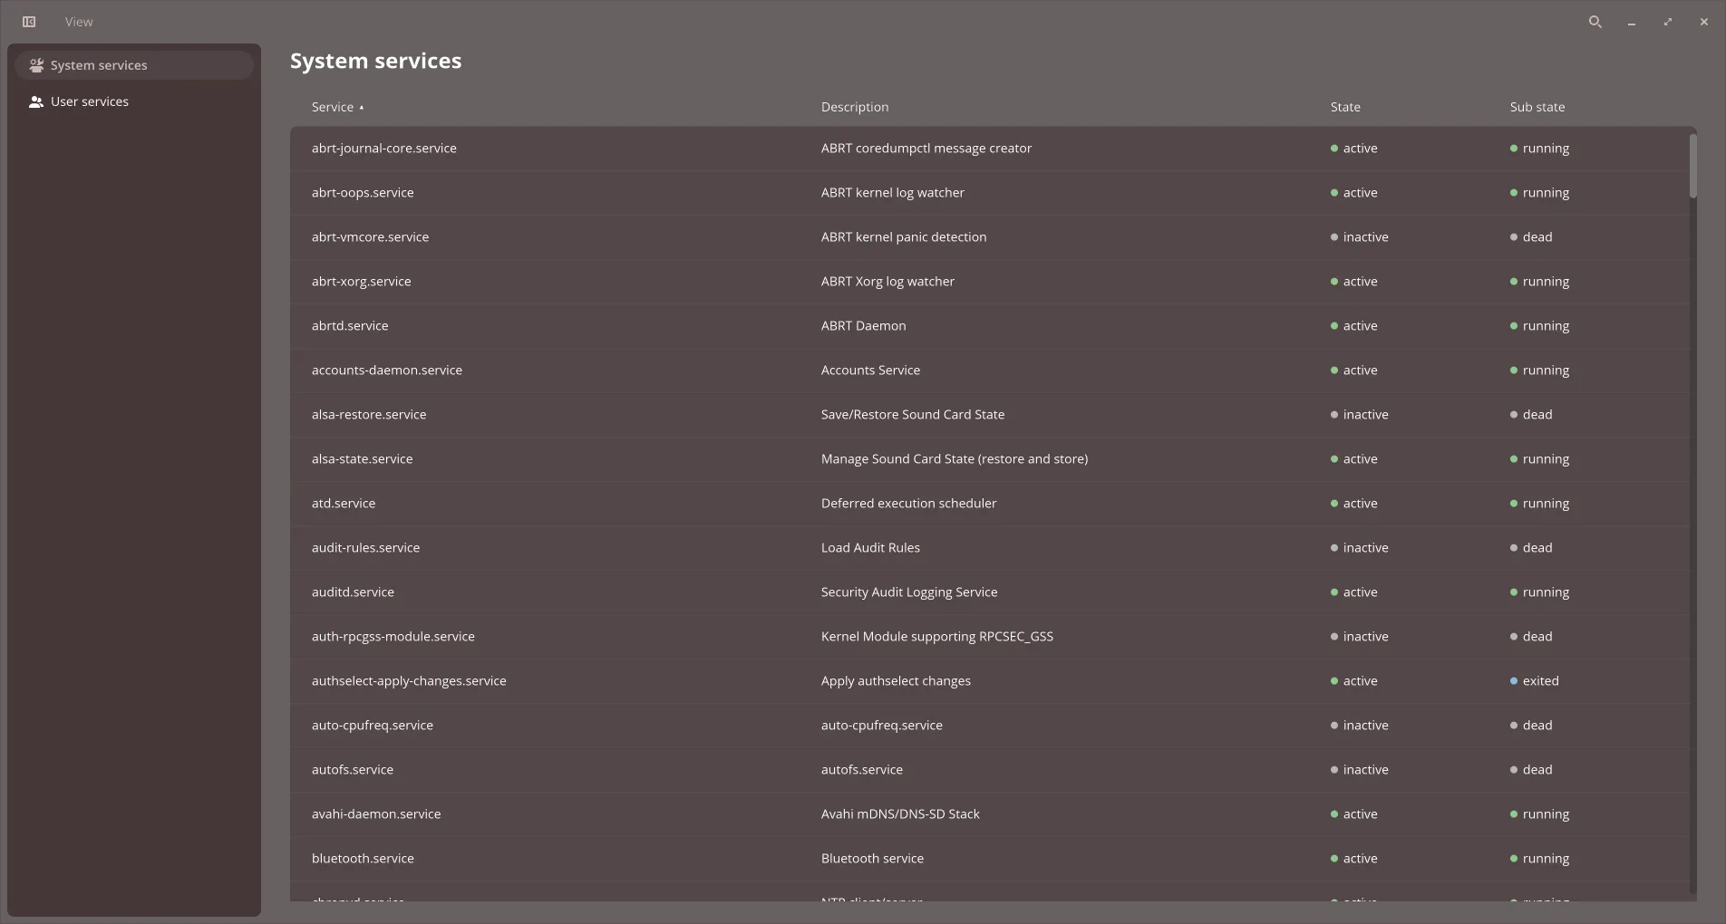
Task: Sort by Description column header
Action: (855, 107)
